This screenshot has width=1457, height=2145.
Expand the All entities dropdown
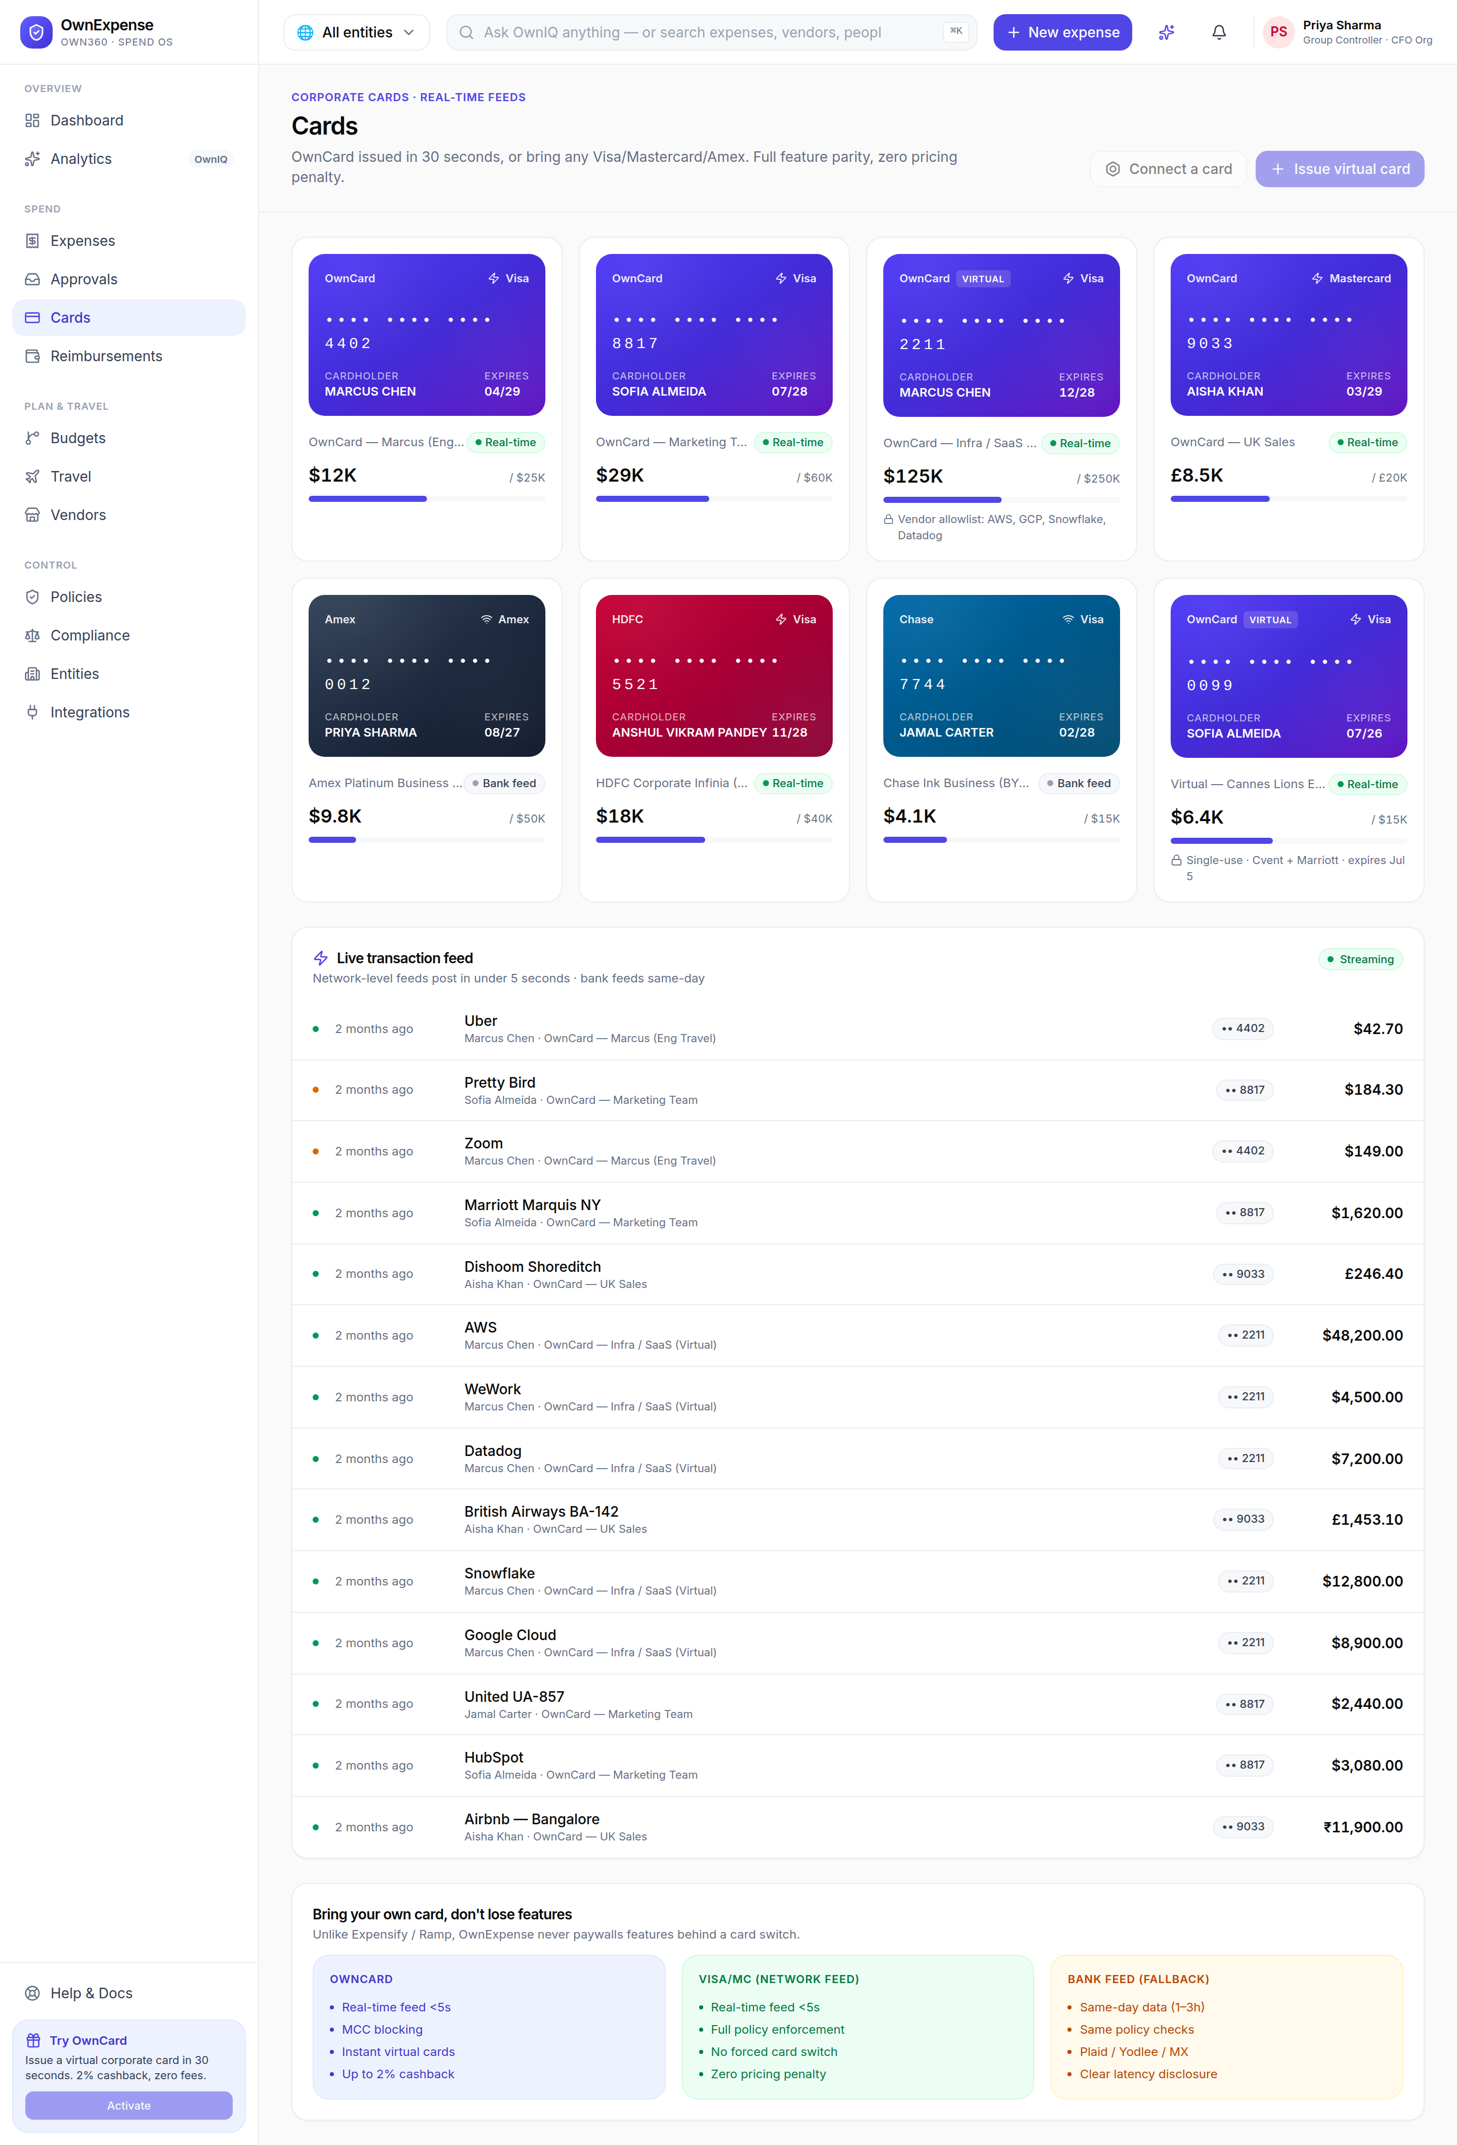[x=356, y=32]
